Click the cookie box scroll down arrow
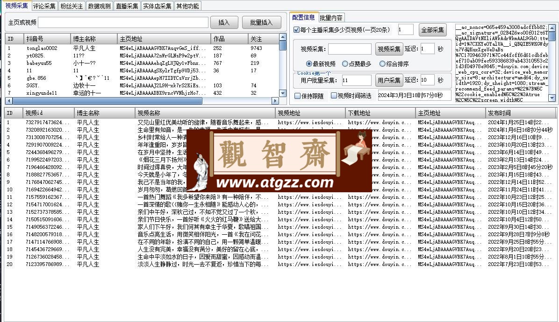This screenshot has height=322, width=559. coord(552,98)
